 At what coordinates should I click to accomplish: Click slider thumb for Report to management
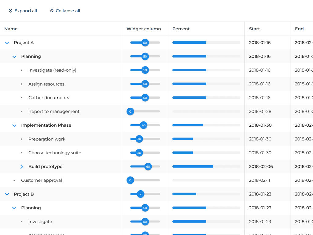click(x=130, y=112)
